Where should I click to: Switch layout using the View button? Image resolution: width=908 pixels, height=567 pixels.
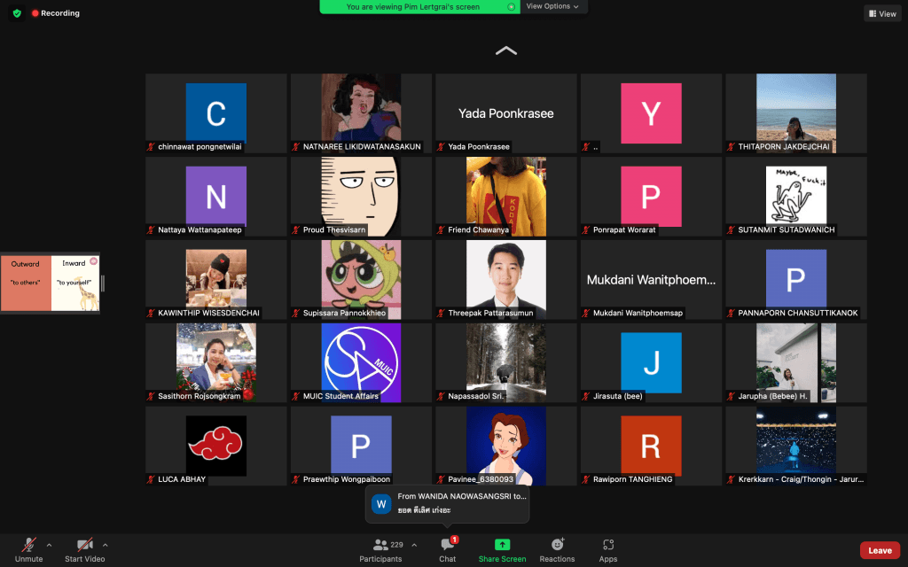click(882, 13)
